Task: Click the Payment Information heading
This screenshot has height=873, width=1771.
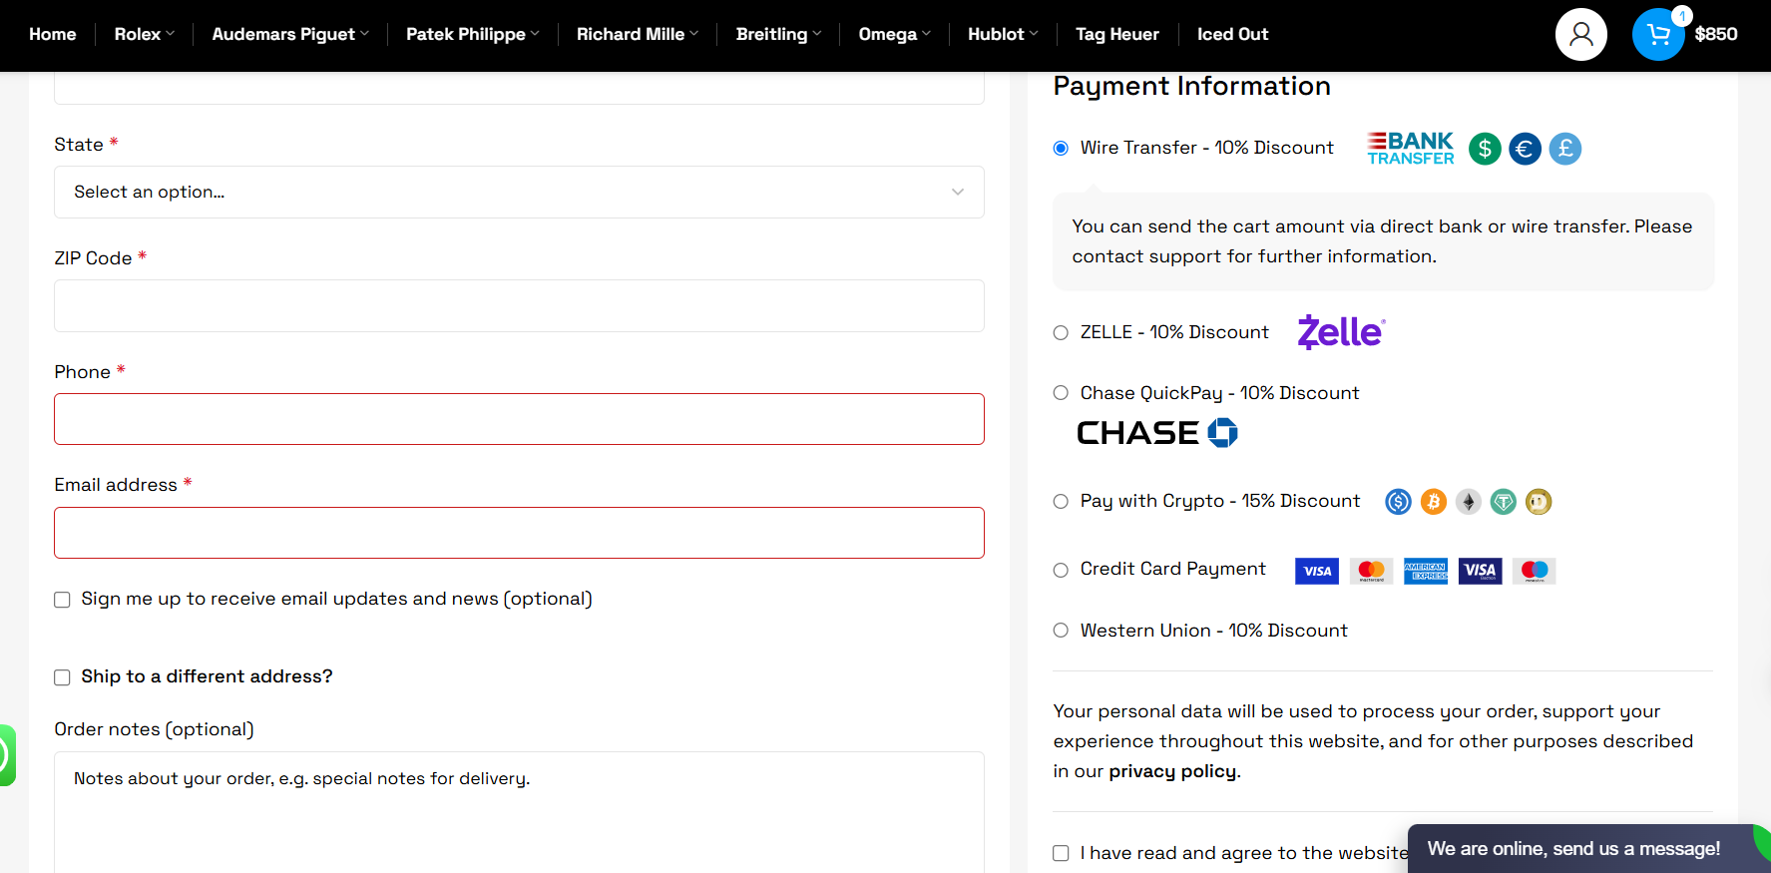Action: pos(1191,87)
